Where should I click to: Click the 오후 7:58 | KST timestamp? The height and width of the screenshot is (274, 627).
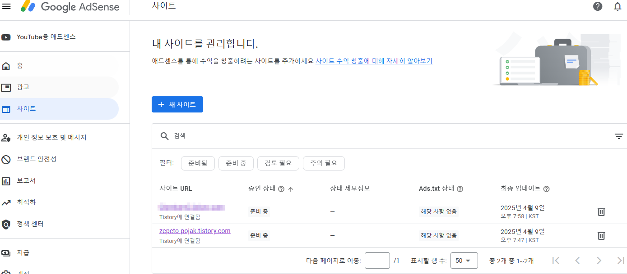point(520,216)
